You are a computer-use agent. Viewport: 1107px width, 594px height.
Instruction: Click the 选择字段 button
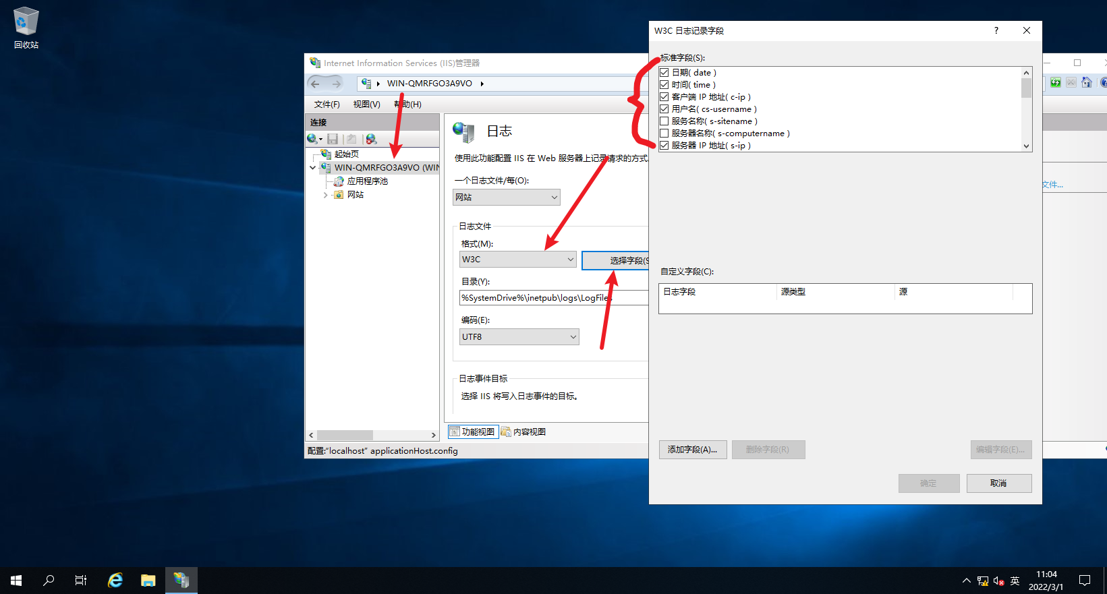click(x=615, y=260)
